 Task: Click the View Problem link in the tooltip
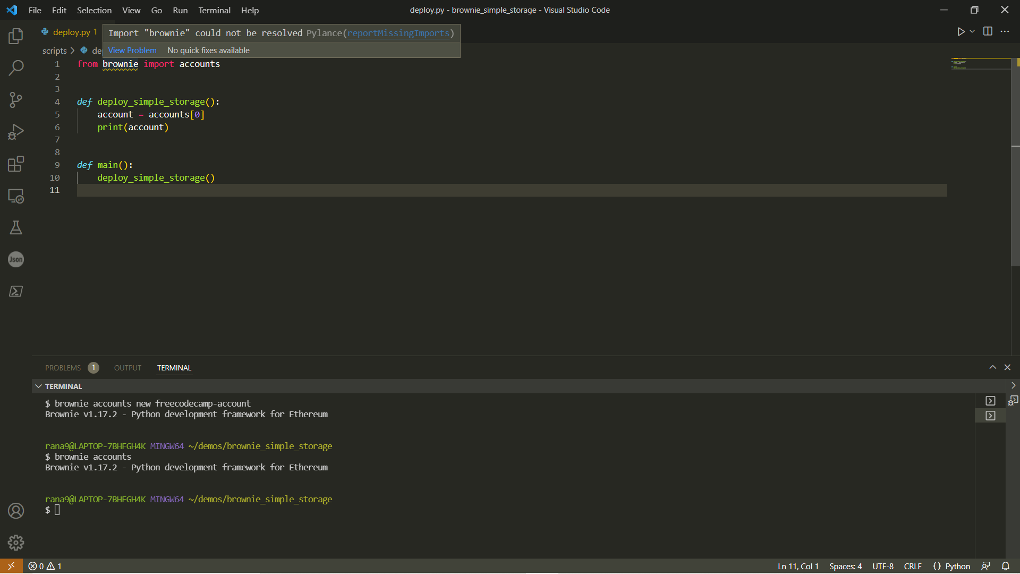[x=132, y=50]
